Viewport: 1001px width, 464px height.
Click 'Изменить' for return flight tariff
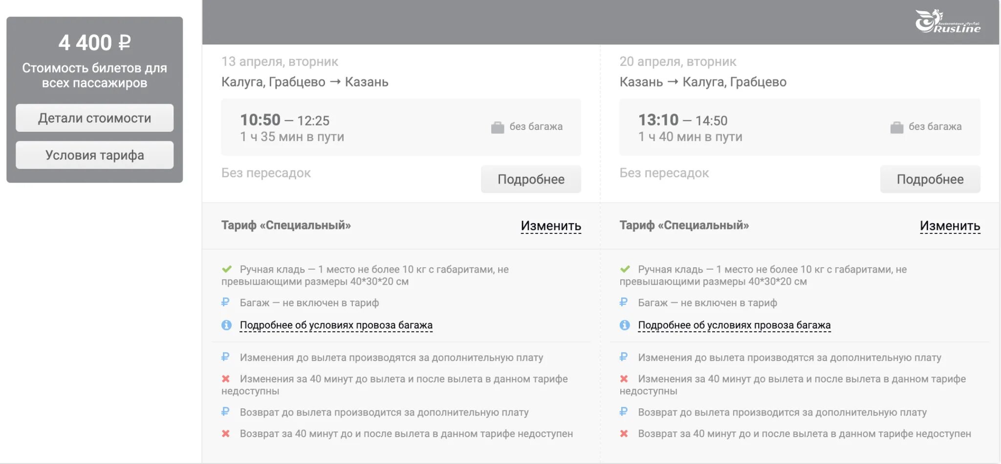point(950,226)
